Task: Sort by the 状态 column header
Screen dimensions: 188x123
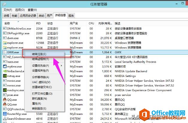Action: point(57,23)
